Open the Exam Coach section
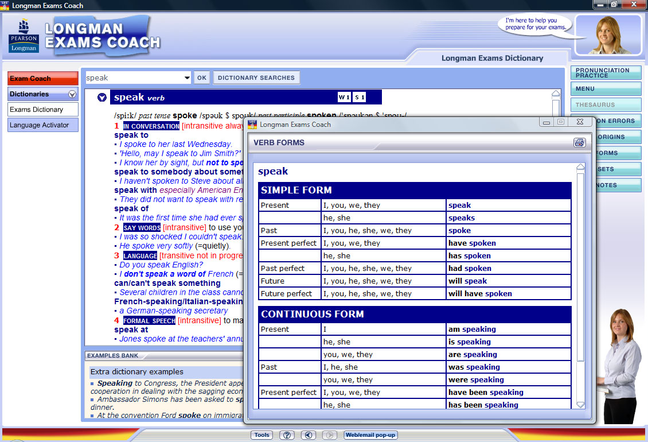This screenshot has height=442, width=648. point(43,79)
